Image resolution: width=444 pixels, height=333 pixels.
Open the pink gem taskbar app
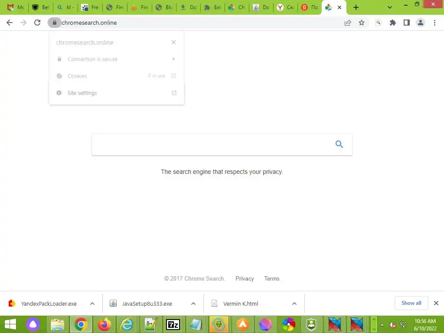click(266, 324)
